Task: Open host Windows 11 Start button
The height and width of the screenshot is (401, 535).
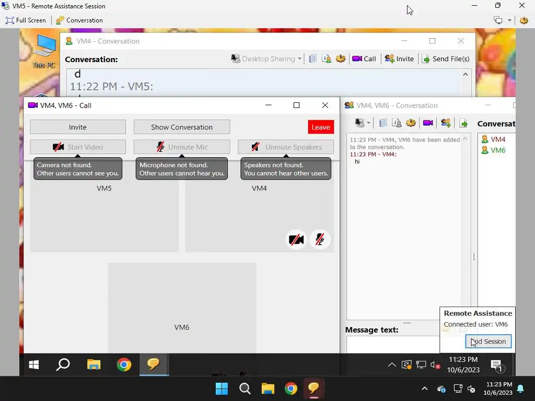Action: (222, 388)
